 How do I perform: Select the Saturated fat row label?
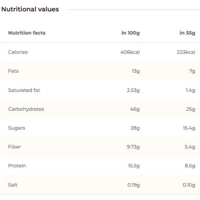pos(24,90)
